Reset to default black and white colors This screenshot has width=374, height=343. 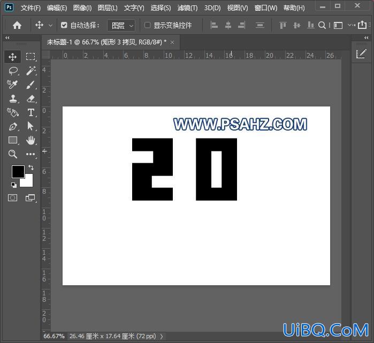click(x=13, y=185)
